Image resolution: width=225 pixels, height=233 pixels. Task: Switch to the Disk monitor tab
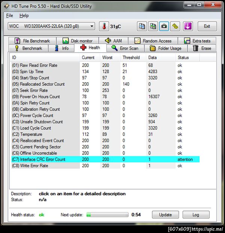pyautogui.click(x=78, y=41)
